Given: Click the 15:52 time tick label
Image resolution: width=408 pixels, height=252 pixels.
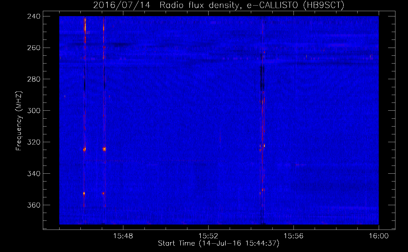Looking at the screenshot, I should (x=208, y=236).
